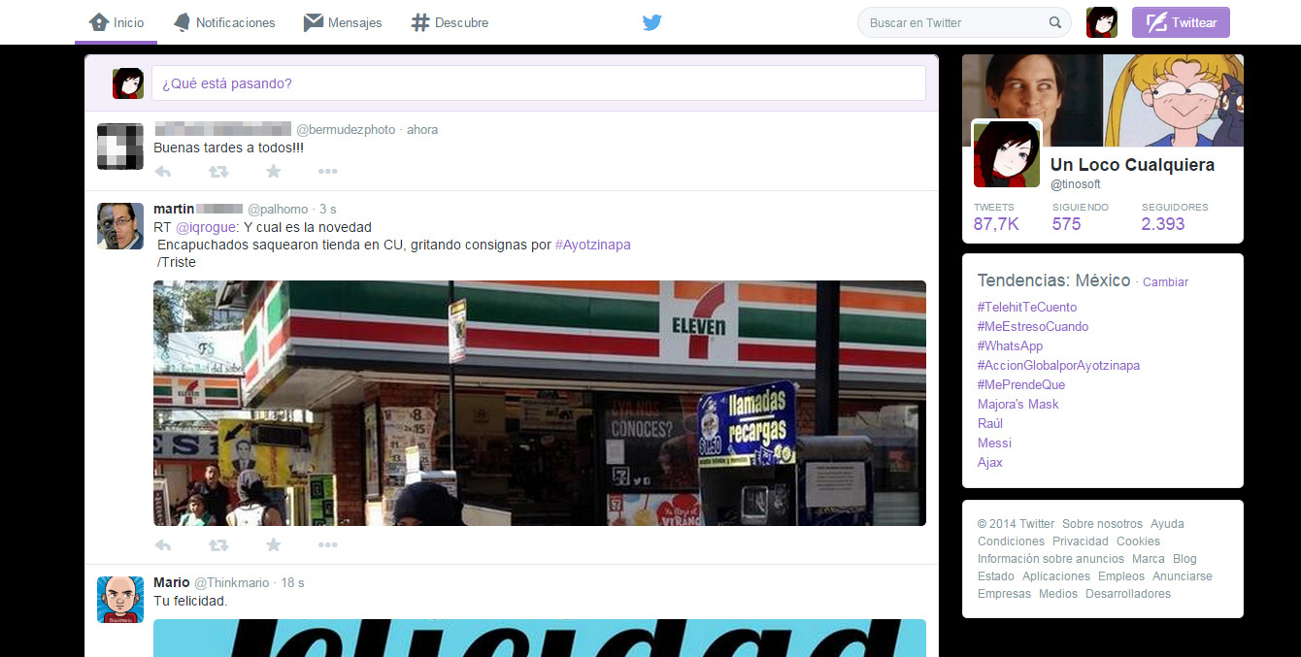Click the search magnifier icon
Viewport: 1301px width, 657px height.
(1055, 21)
